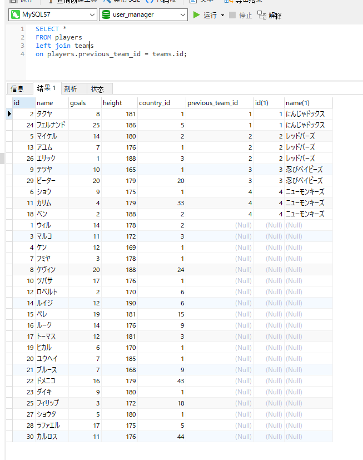Select the name cell エリック

tap(52, 159)
